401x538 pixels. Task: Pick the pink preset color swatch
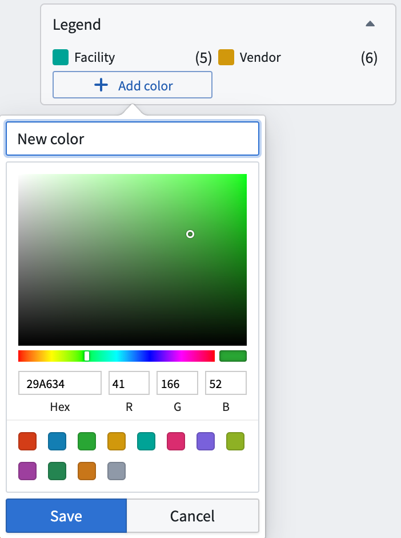[x=176, y=441]
